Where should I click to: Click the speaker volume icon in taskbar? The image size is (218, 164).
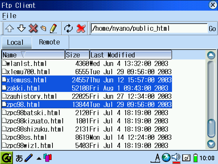pyautogui.click(x=176, y=158)
